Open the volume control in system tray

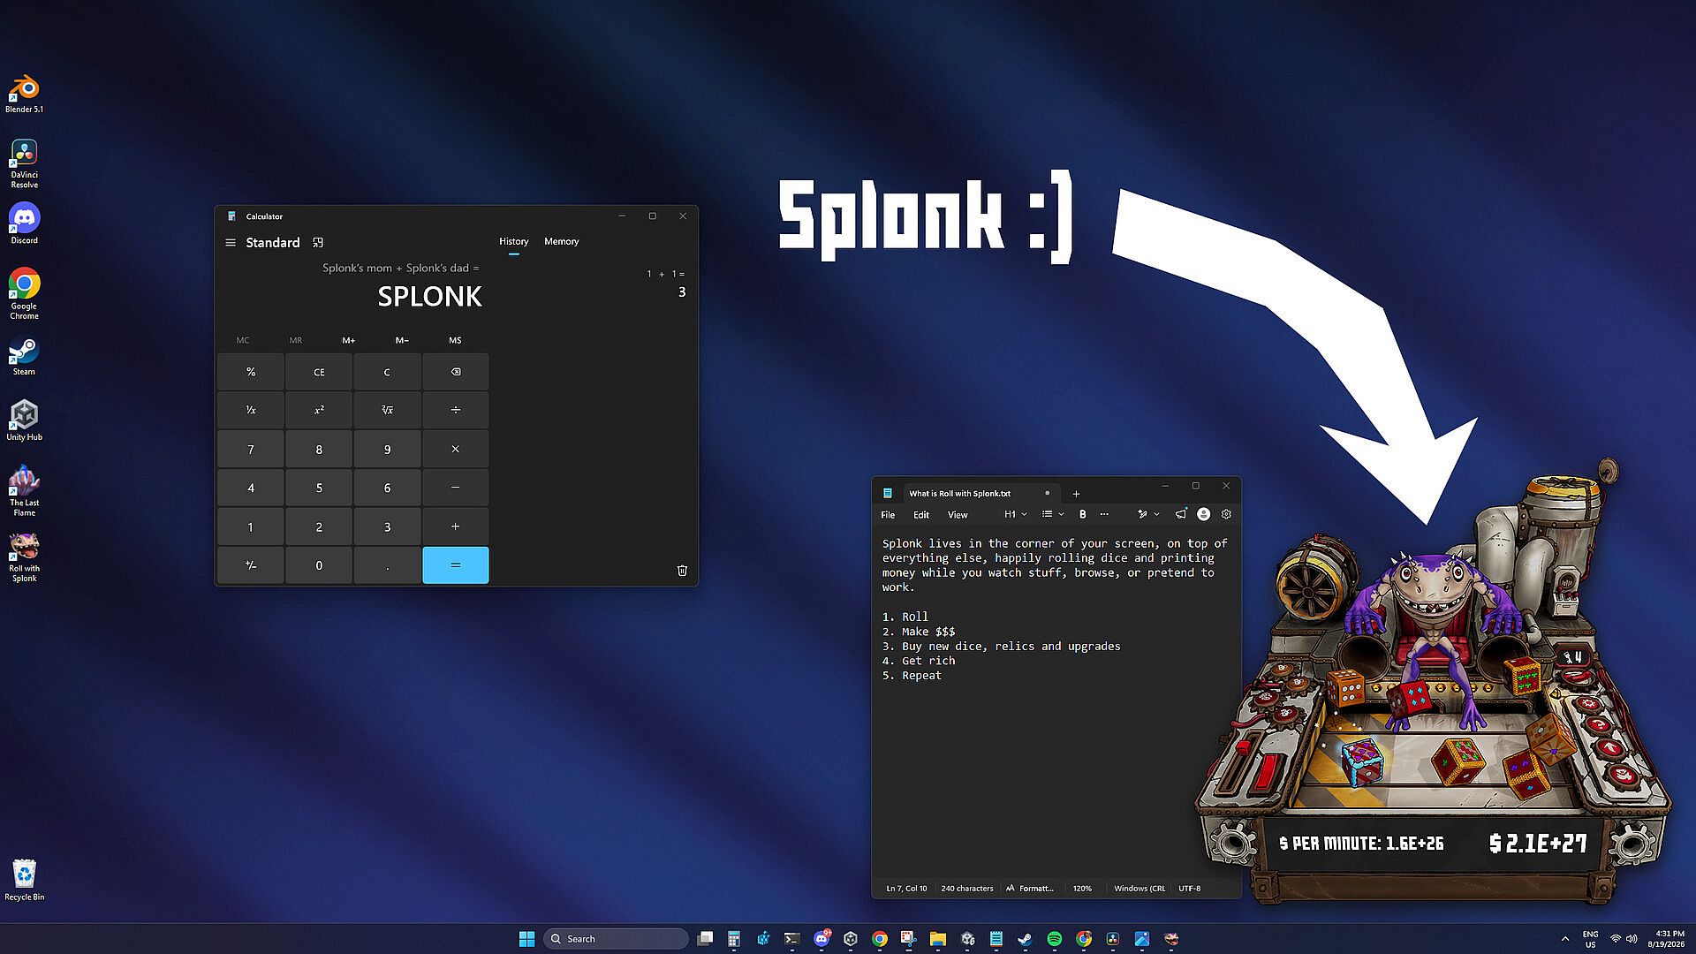1631,939
